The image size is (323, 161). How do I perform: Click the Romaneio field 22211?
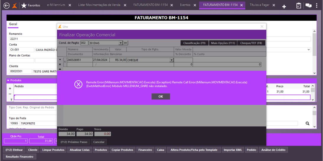click(x=33, y=39)
